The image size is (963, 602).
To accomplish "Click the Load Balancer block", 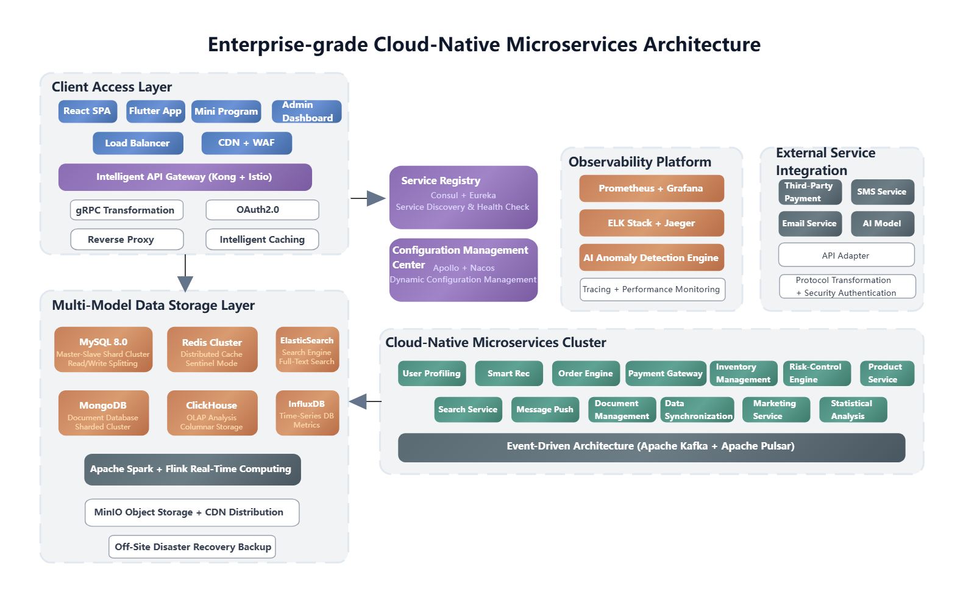I will tap(138, 143).
